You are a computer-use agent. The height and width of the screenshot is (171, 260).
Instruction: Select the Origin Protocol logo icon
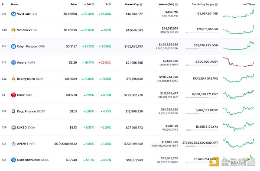tap(13, 46)
